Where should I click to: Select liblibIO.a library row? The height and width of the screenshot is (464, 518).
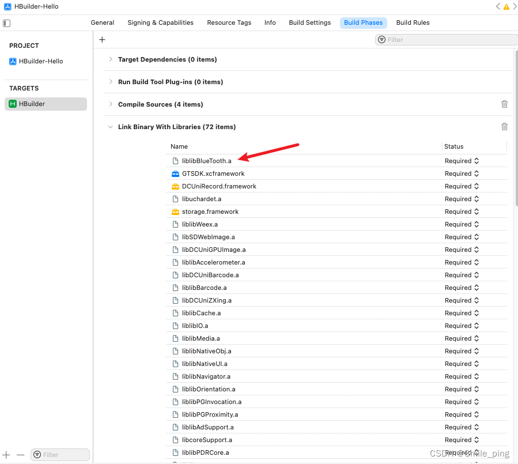click(336, 326)
